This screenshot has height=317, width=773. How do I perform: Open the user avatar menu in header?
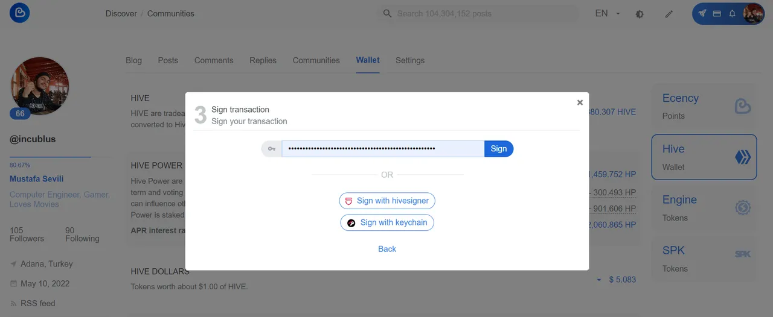[753, 13]
